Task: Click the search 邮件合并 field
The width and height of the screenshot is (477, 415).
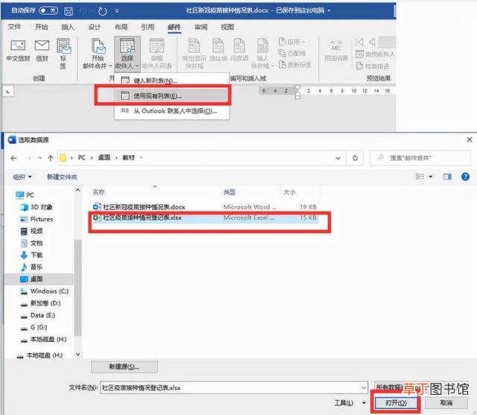Action: pyautogui.click(x=420, y=158)
